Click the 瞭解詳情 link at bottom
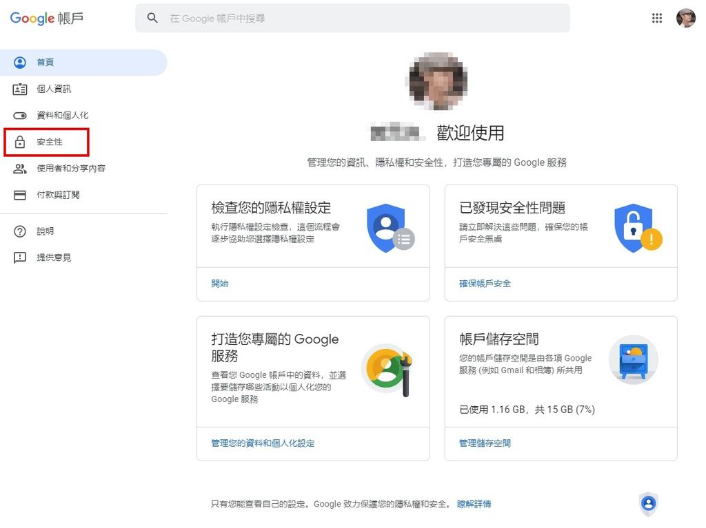Screen dimensions: 706x528 tap(474, 504)
